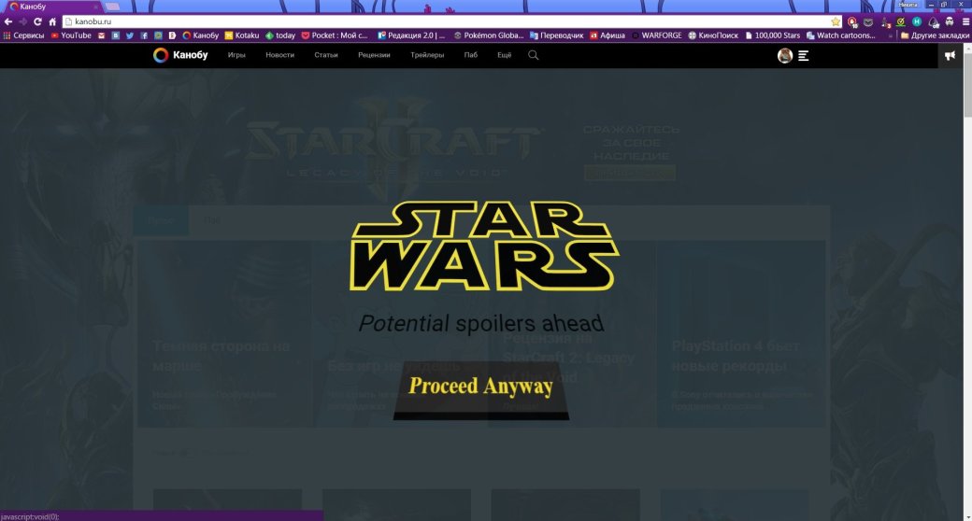The height and width of the screenshot is (521, 972).
Task: Go to the Трейлеры section
Action: coord(427,55)
